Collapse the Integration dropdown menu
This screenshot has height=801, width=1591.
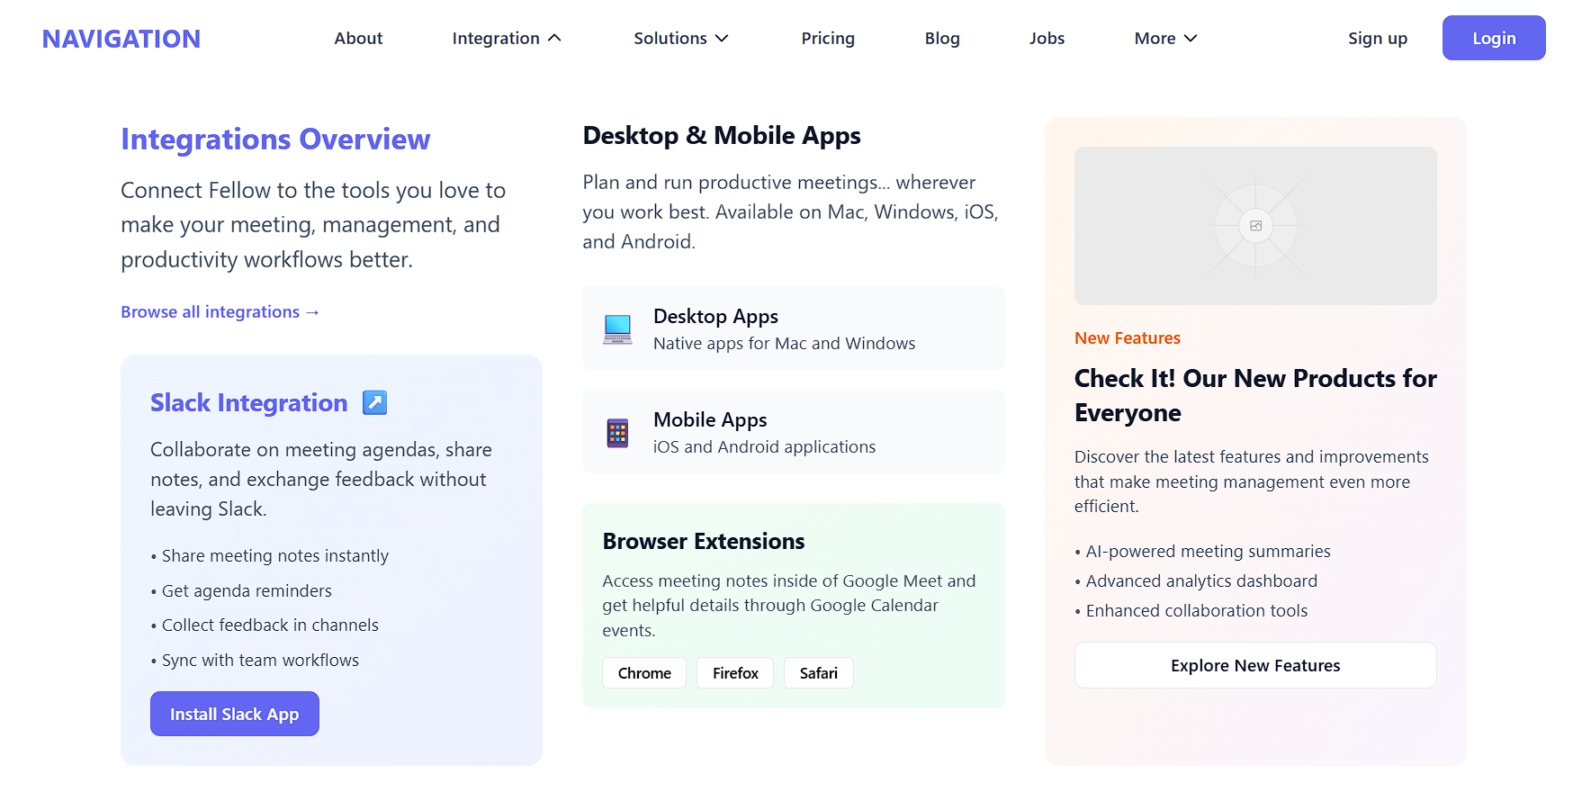click(x=506, y=39)
